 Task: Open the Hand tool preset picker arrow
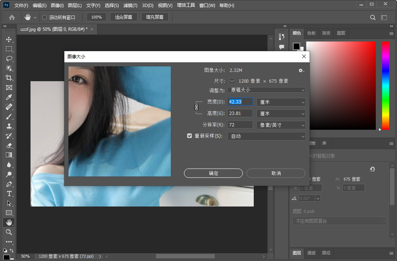35,17
